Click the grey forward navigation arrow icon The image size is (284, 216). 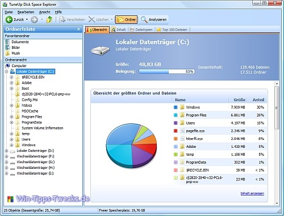(x=34, y=19)
